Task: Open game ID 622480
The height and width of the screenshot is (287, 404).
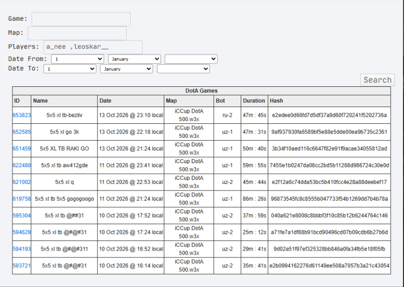Action: (22, 165)
